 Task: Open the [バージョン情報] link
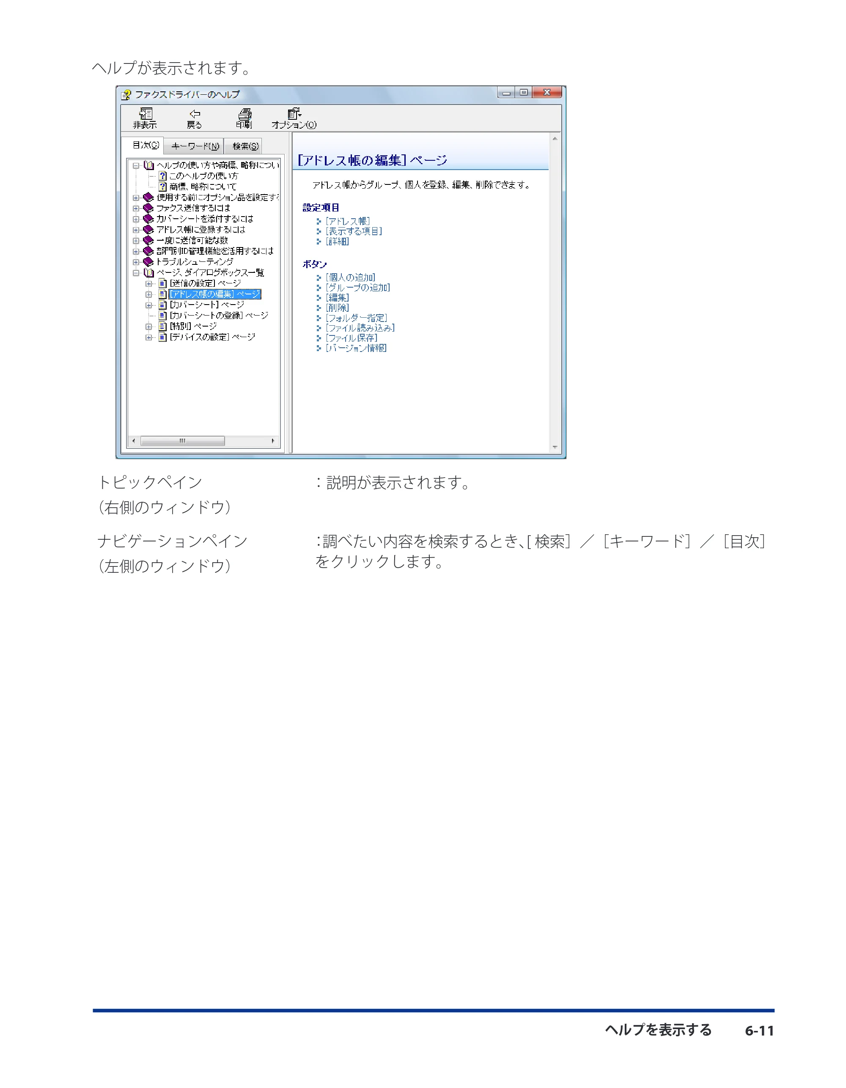pos(356,348)
